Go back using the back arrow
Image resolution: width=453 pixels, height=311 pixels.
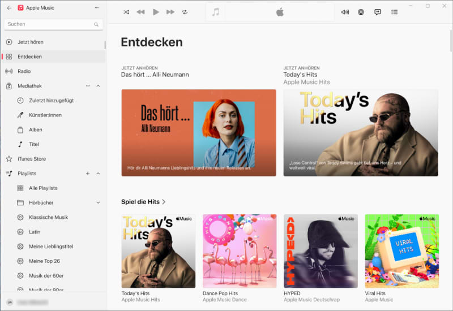9,8
